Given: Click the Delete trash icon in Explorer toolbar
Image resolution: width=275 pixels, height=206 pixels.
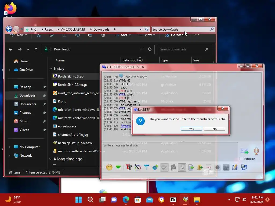Looking at the screenshot, I should pyautogui.click(x=103, y=35).
